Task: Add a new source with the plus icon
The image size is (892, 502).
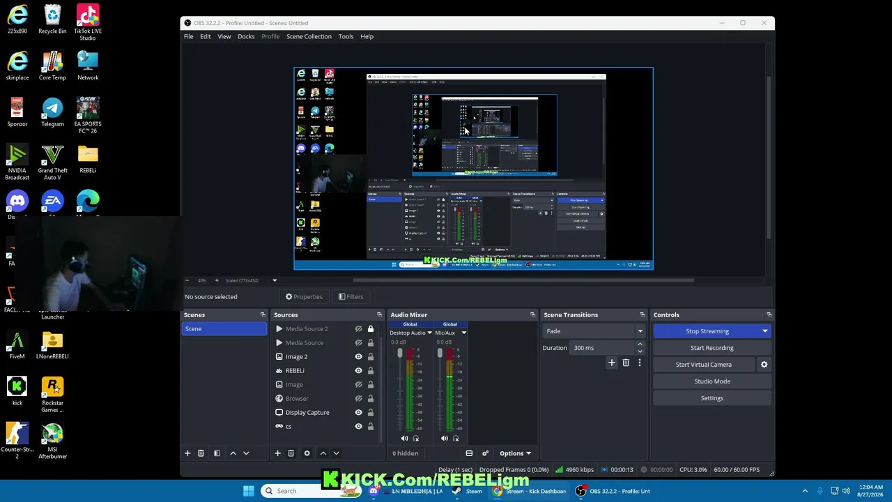Action: (x=277, y=453)
